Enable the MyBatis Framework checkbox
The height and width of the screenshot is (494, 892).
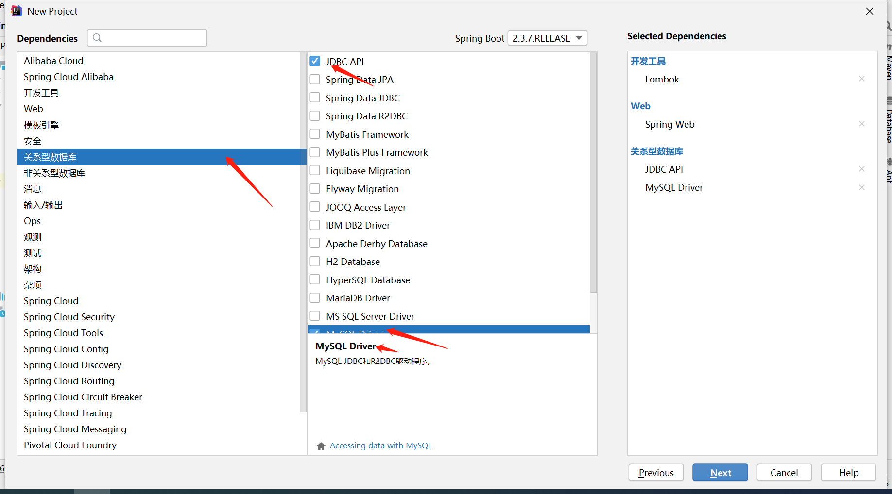315,134
